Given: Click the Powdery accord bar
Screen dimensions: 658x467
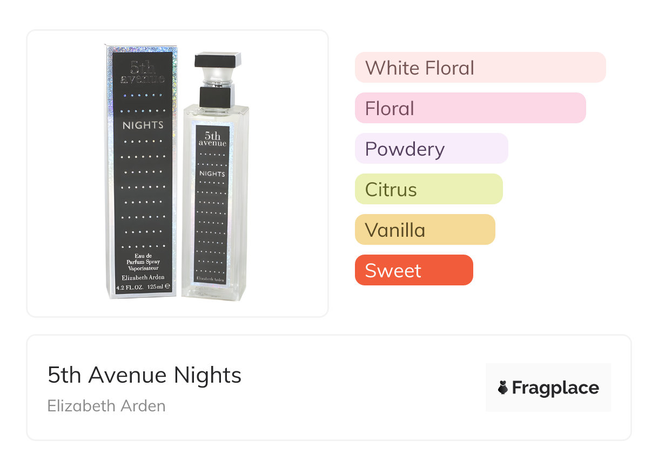Looking at the screenshot, I should click(x=431, y=149).
